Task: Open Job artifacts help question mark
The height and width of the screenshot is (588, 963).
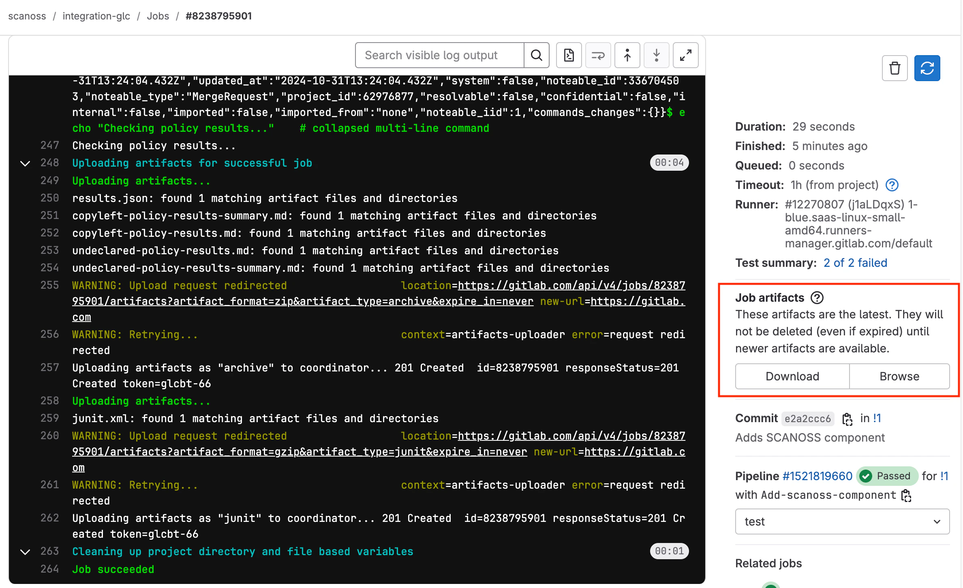Action: 817,298
